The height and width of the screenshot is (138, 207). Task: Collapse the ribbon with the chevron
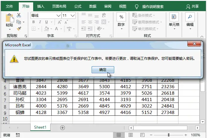click(x=202, y=36)
